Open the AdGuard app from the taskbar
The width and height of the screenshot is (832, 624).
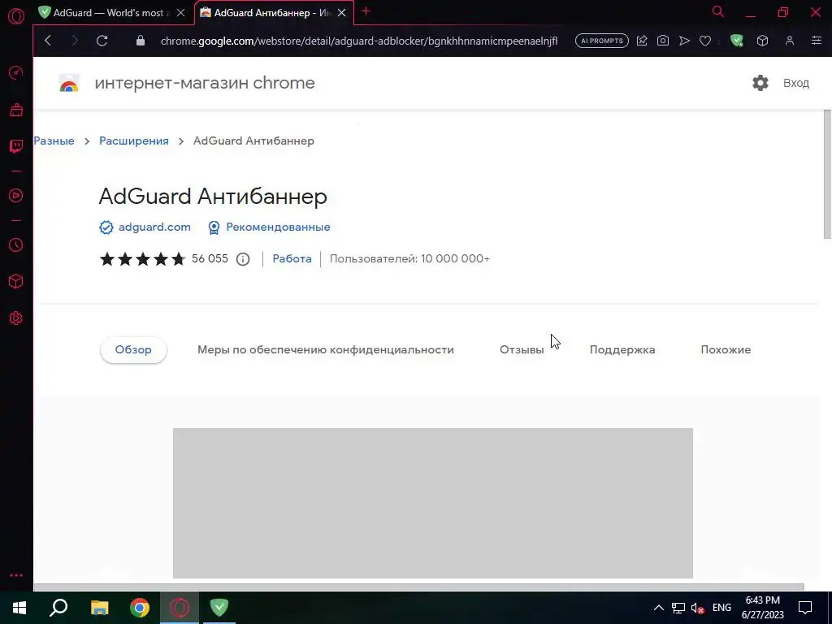click(219, 608)
